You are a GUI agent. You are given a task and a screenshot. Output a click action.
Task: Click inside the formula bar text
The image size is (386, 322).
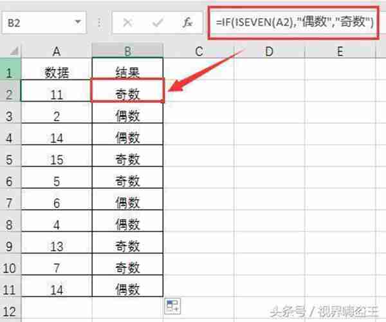point(294,23)
